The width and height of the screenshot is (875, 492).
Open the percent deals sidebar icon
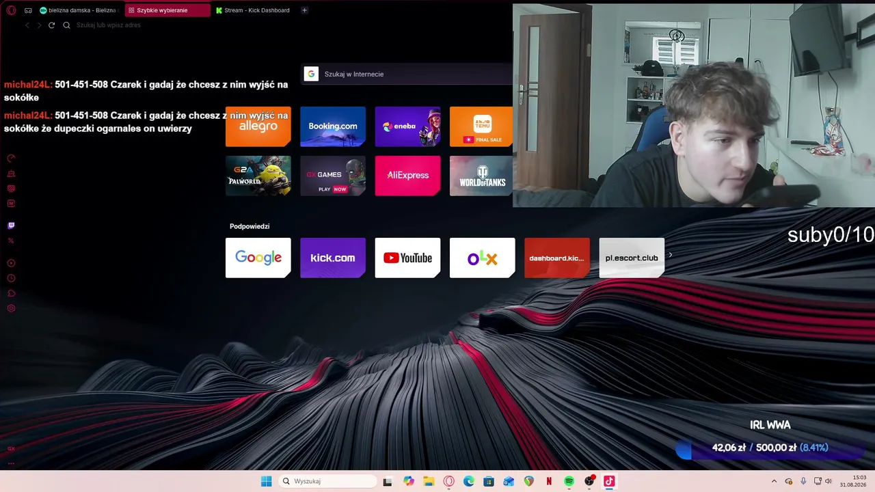(x=11, y=241)
